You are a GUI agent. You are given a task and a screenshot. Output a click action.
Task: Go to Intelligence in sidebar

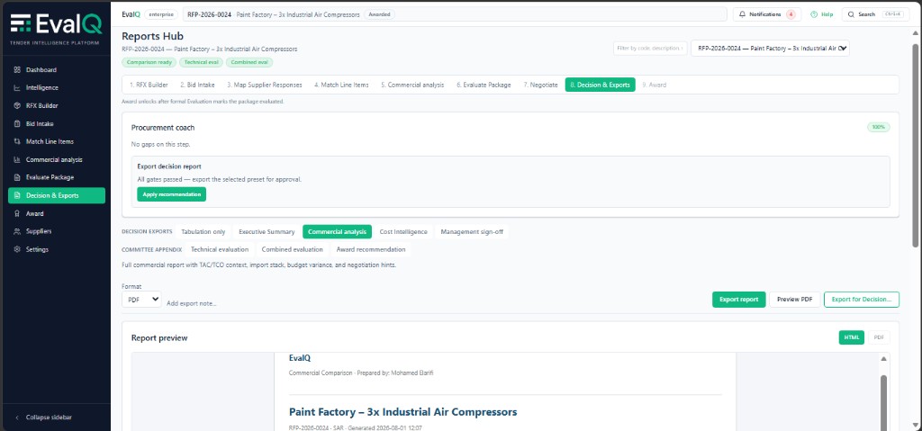(x=57, y=87)
